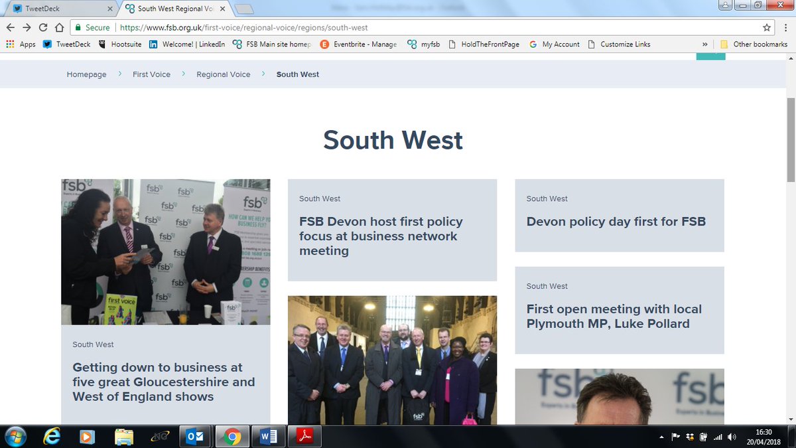
Task: Select the South West Regional Voice tab
Action: coord(174,9)
